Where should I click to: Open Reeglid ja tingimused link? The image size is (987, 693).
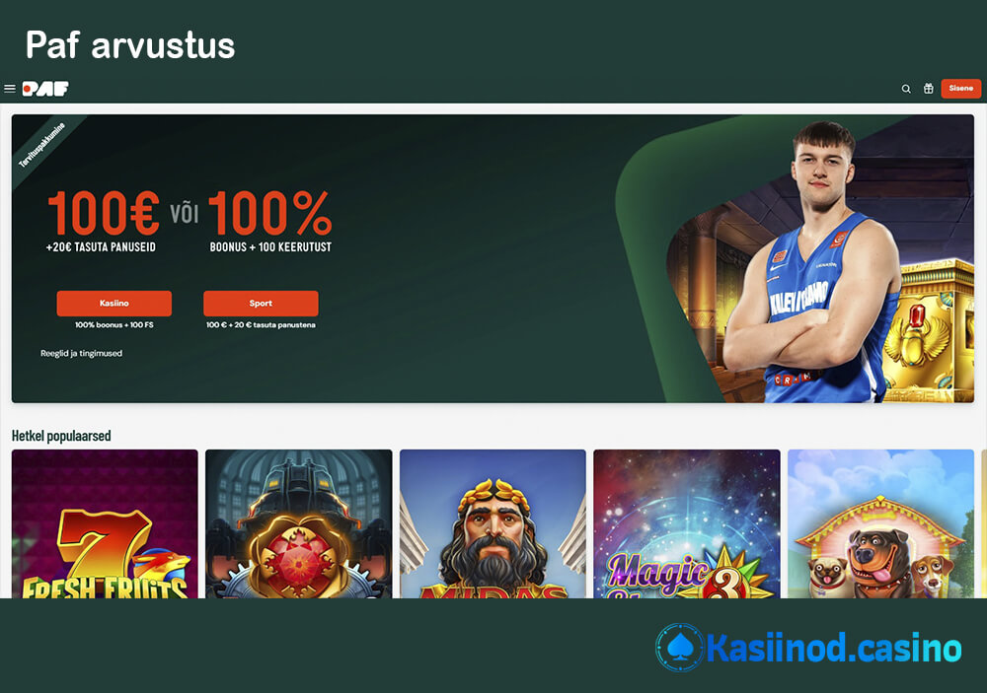point(81,354)
